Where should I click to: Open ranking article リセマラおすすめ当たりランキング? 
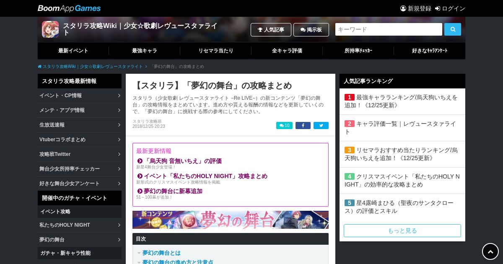402,154
